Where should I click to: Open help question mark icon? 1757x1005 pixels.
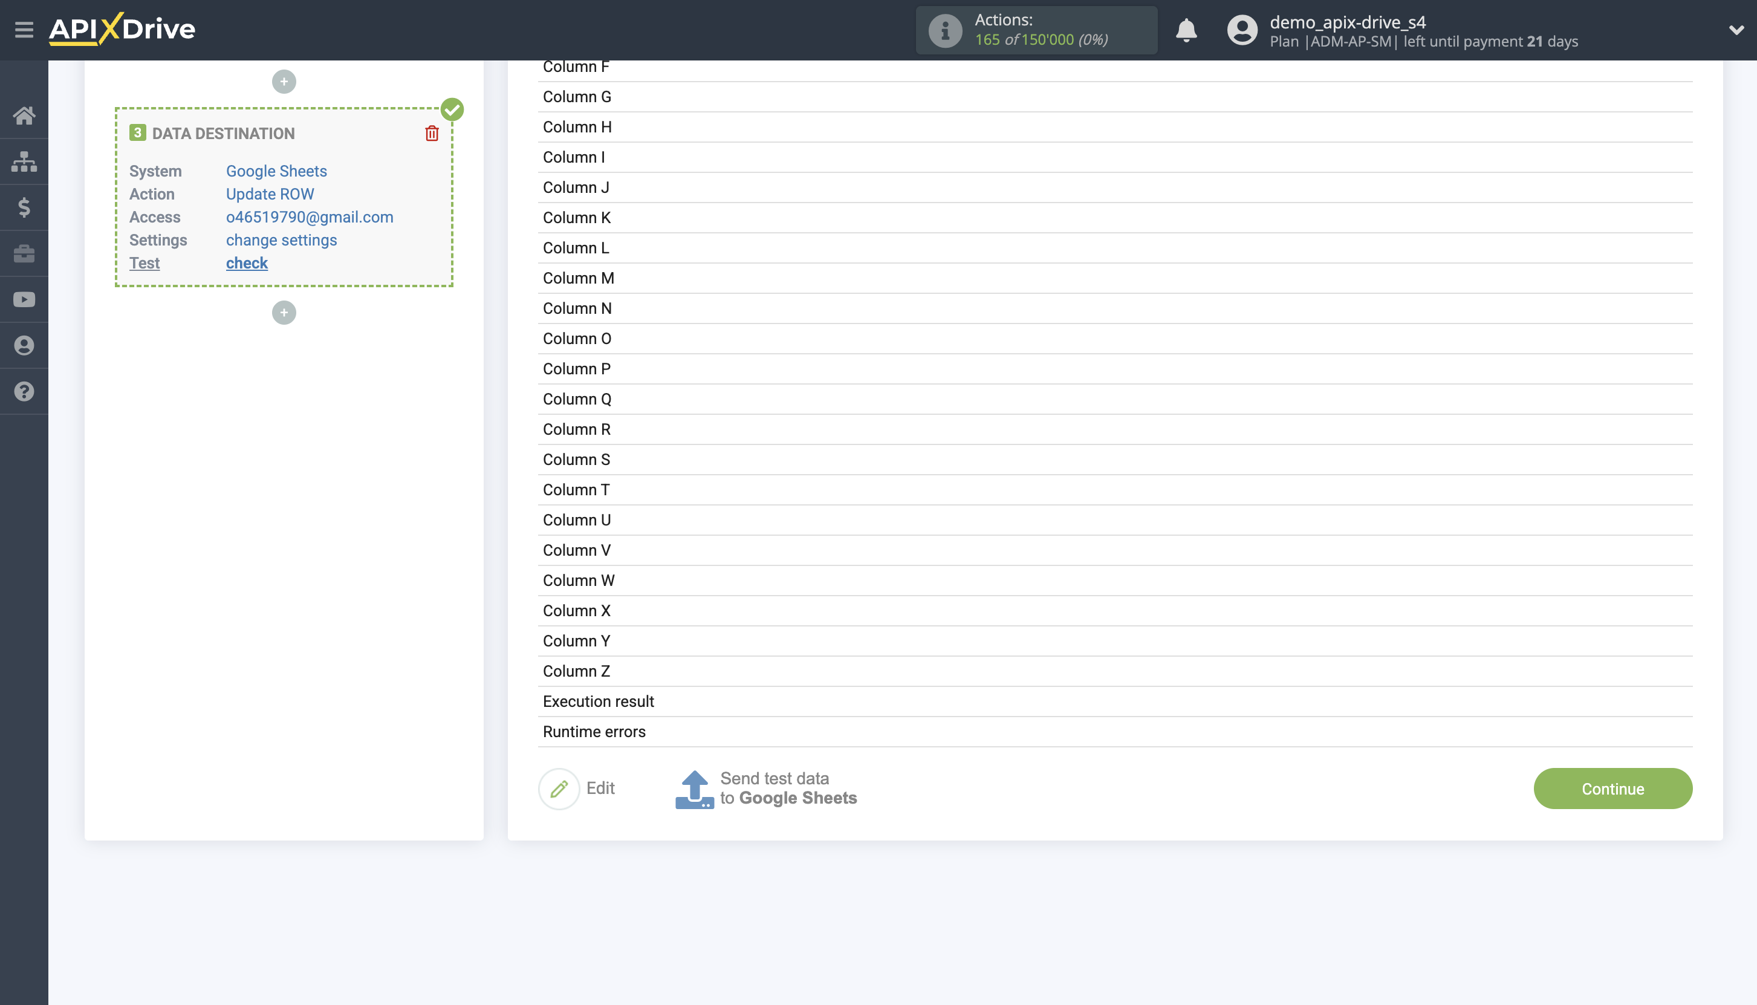tap(24, 391)
